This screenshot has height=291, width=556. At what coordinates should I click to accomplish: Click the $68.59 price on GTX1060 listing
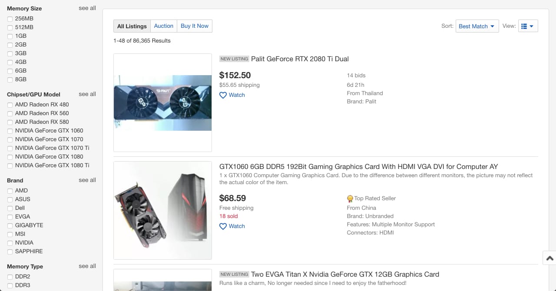tap(232, 198)
